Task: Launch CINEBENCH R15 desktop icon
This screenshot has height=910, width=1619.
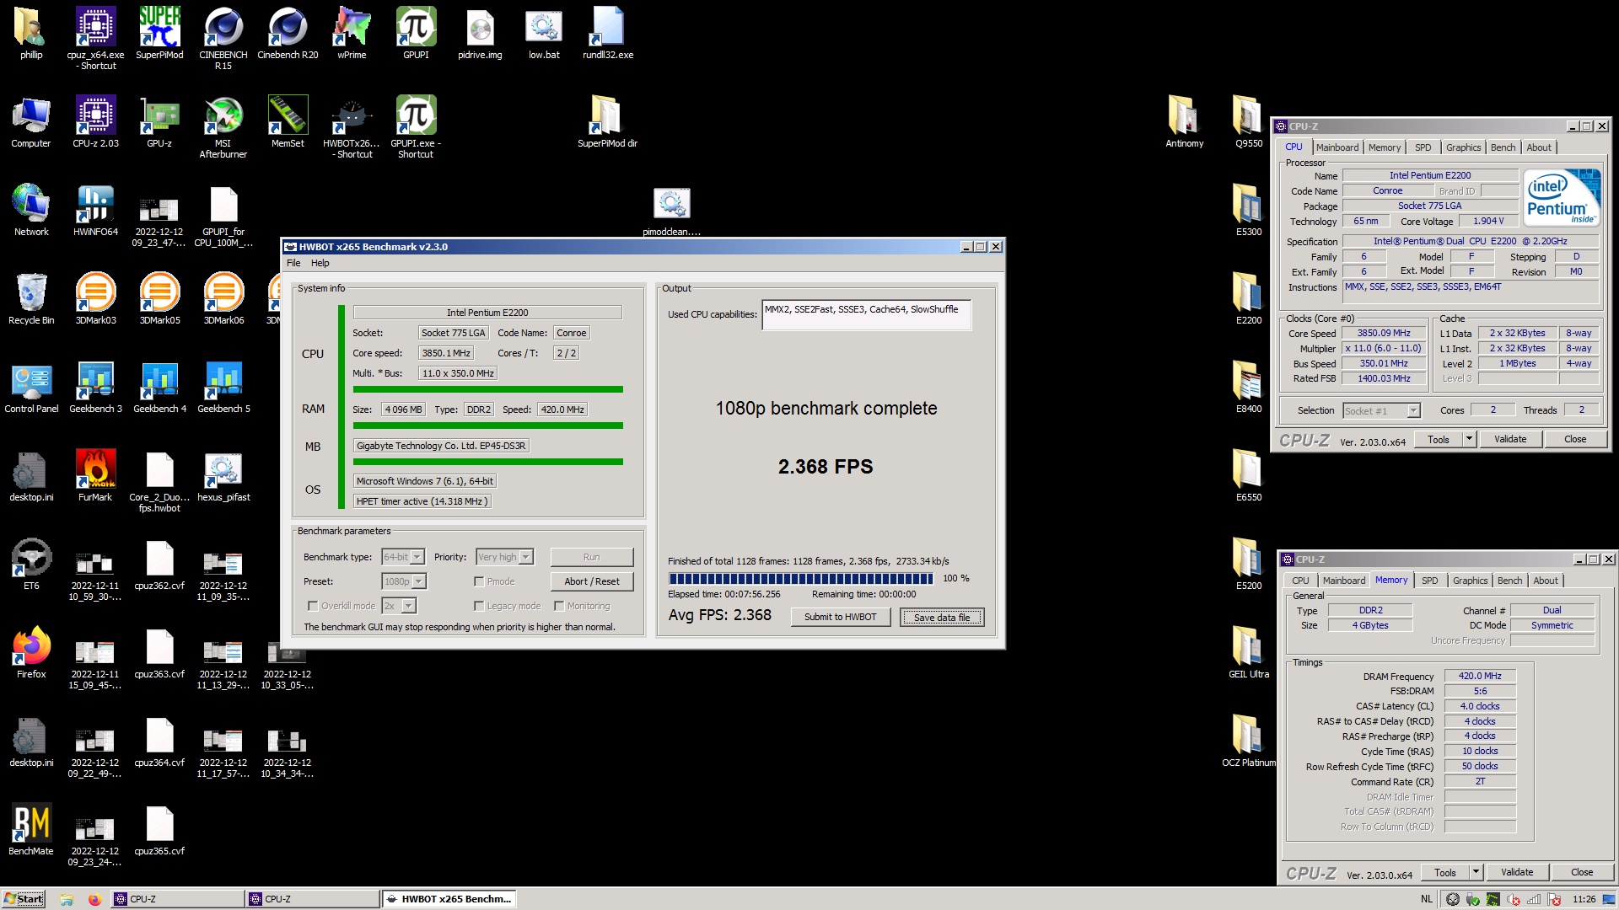Action: (x=223, y=38)
